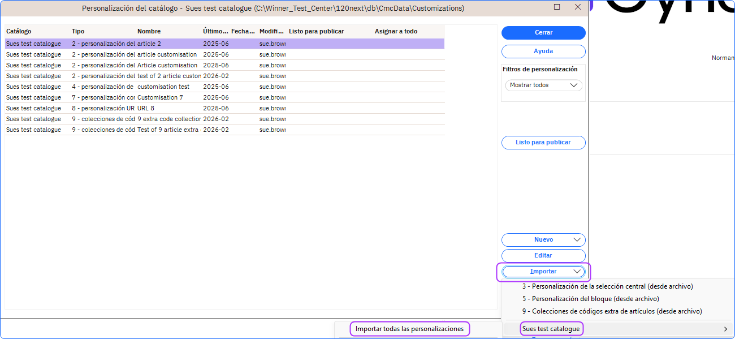Screen dimensions: 735x339
Task: Expand the Mostrar todos filter dropdown
Action: [543, 85]
